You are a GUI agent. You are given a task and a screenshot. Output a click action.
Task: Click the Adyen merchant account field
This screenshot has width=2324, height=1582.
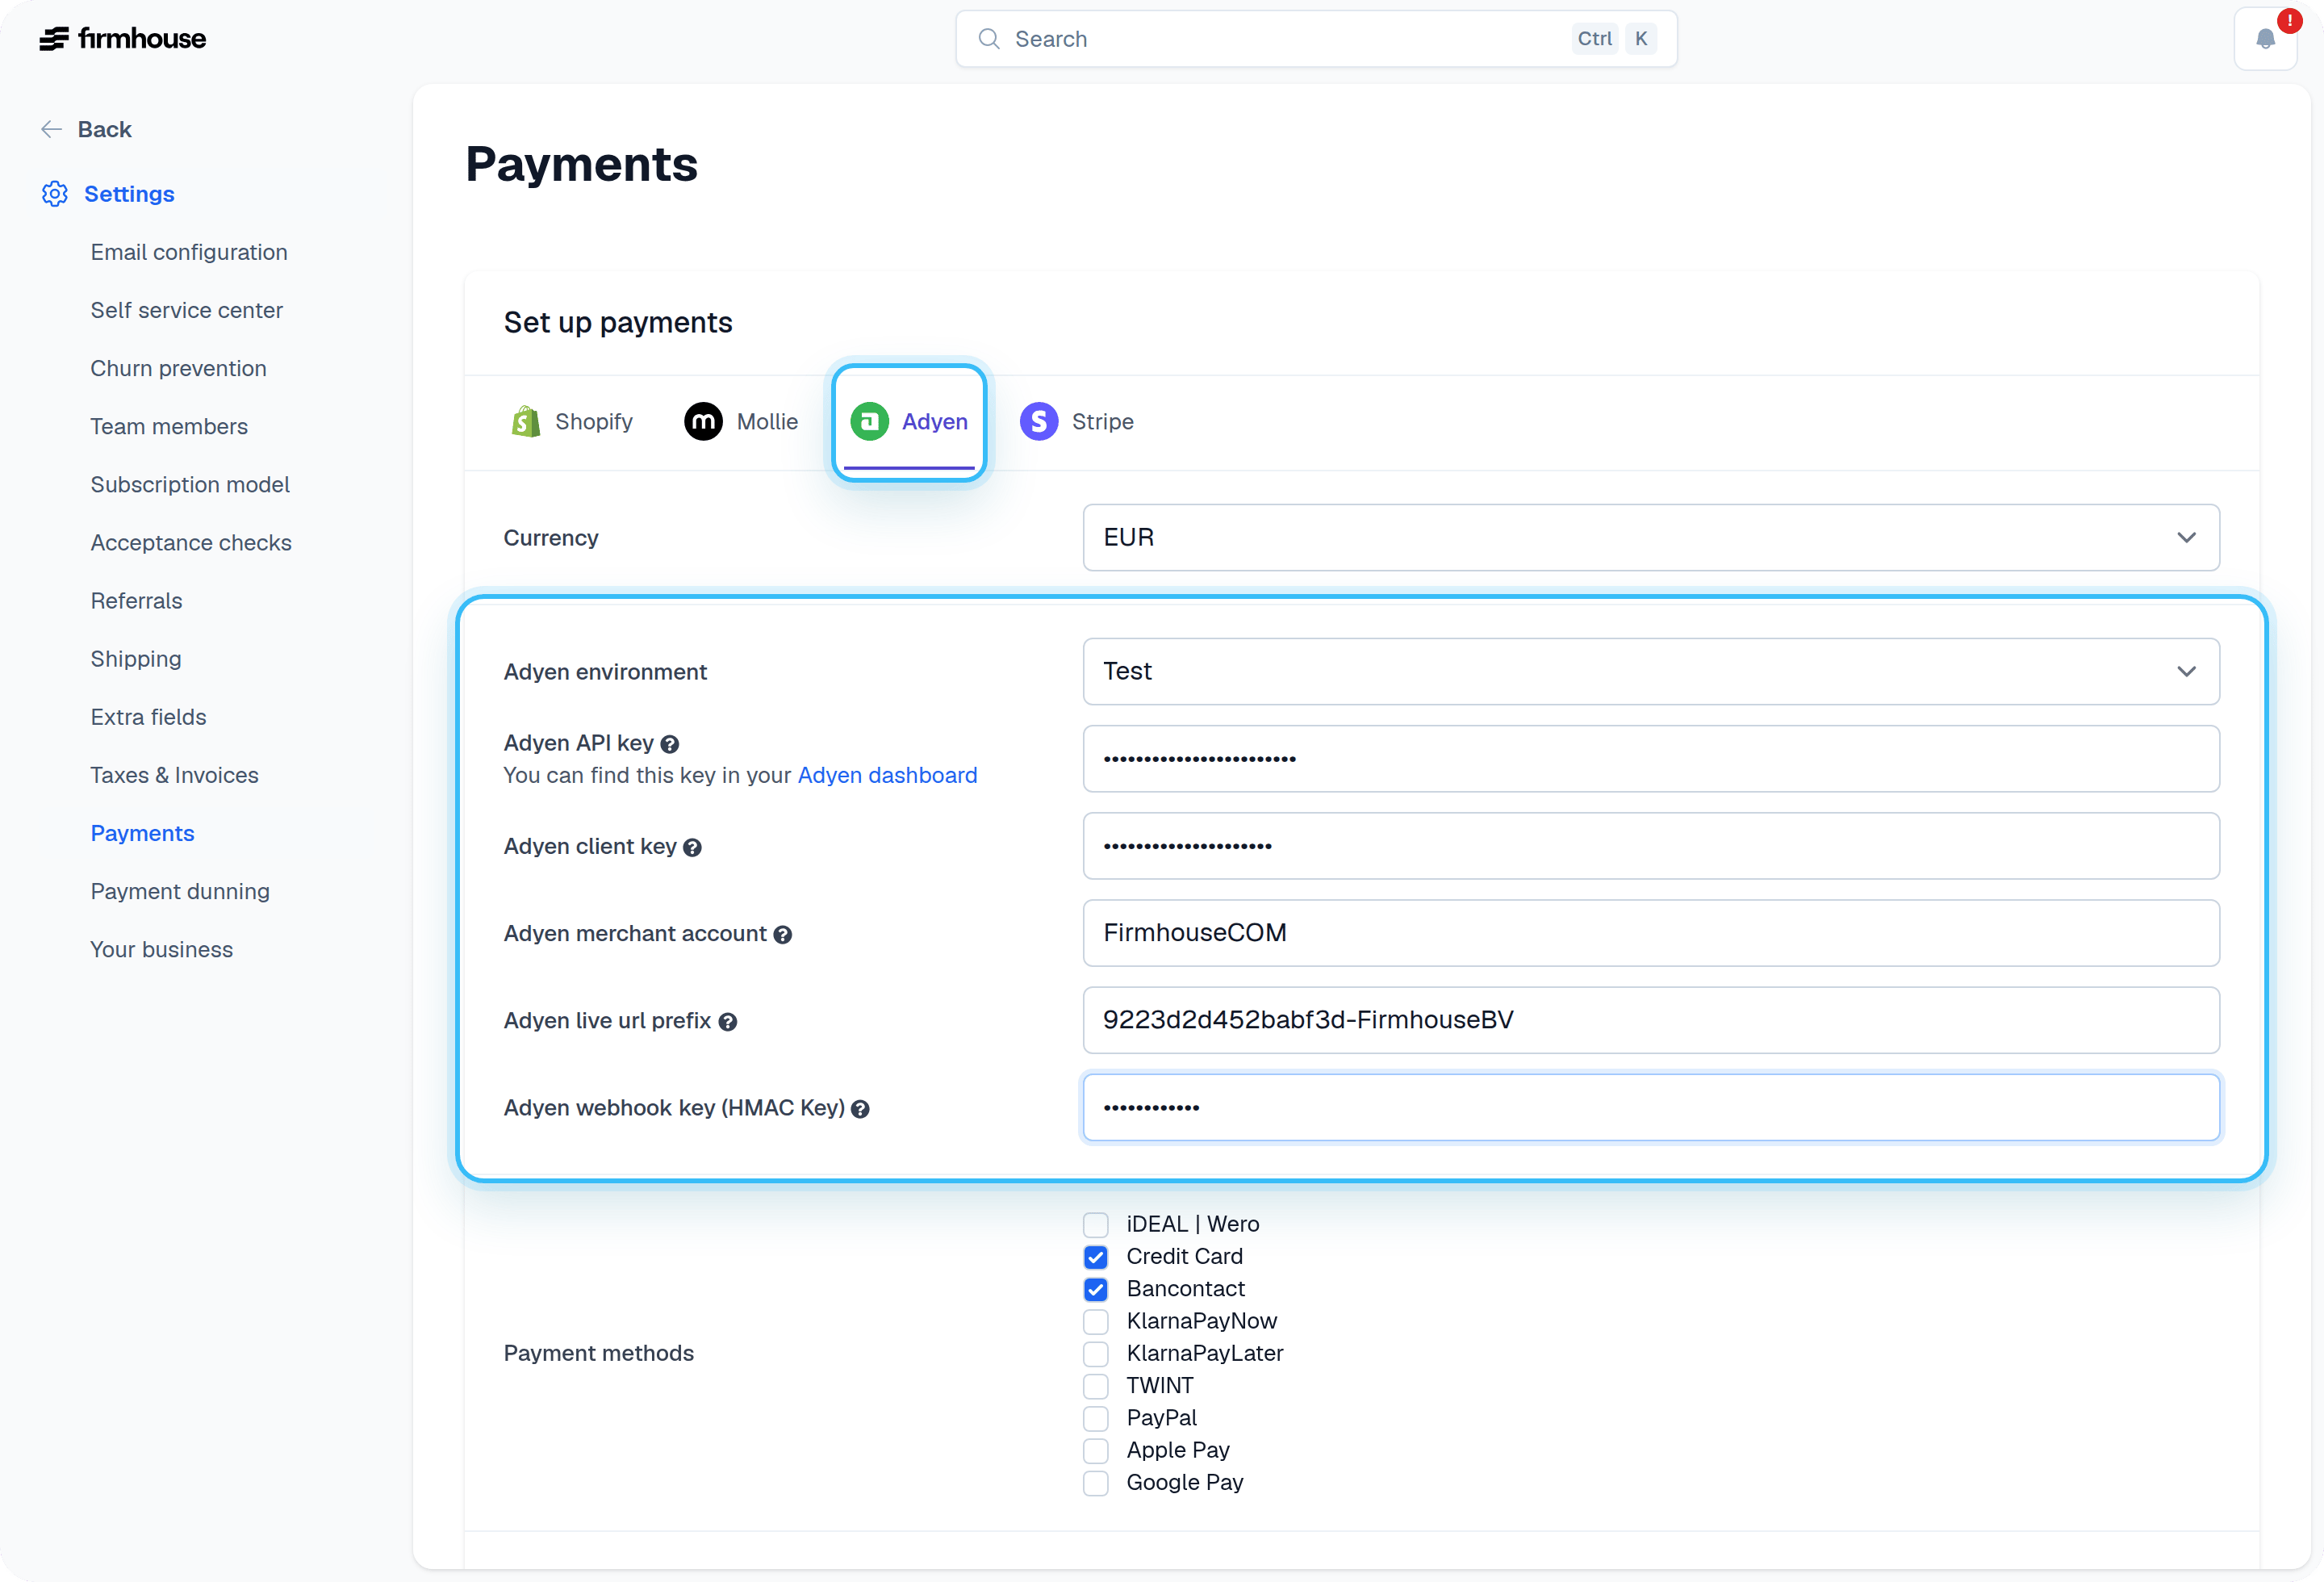pos(1651,933)
